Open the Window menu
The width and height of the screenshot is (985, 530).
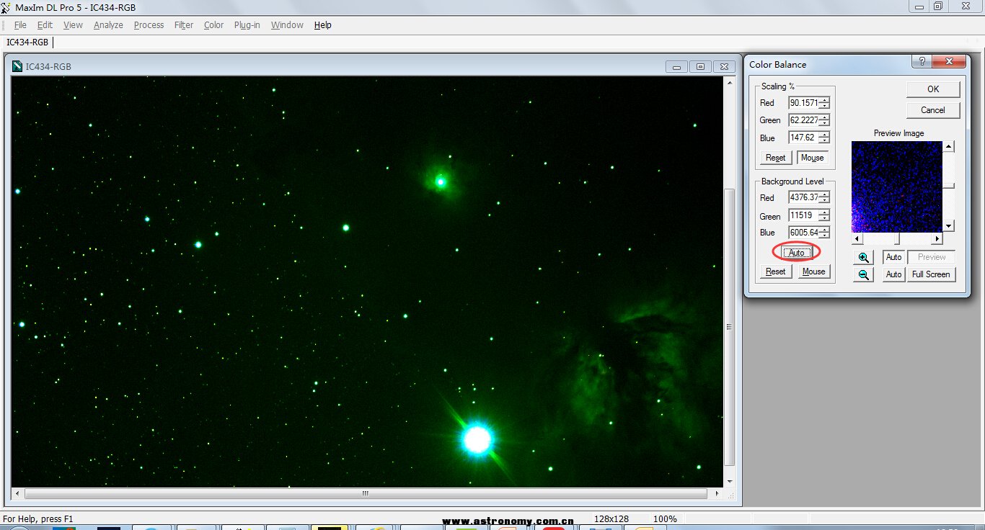(x=287, y=24)
